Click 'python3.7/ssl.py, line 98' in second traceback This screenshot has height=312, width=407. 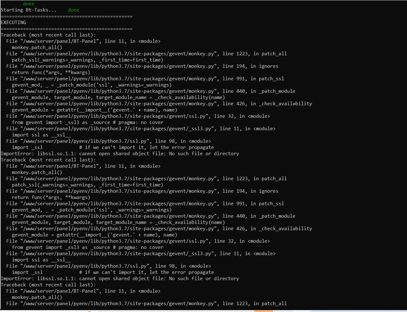pyautogui.click(x=109, y=266)
